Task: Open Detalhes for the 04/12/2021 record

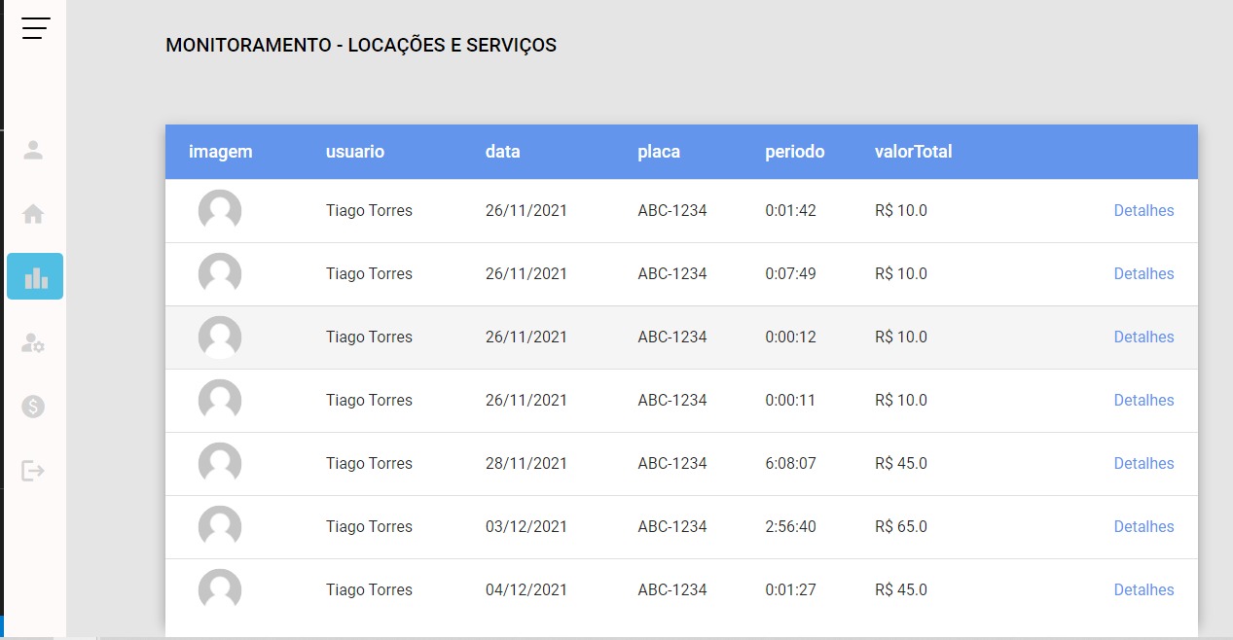Action: coord(1143,589)
